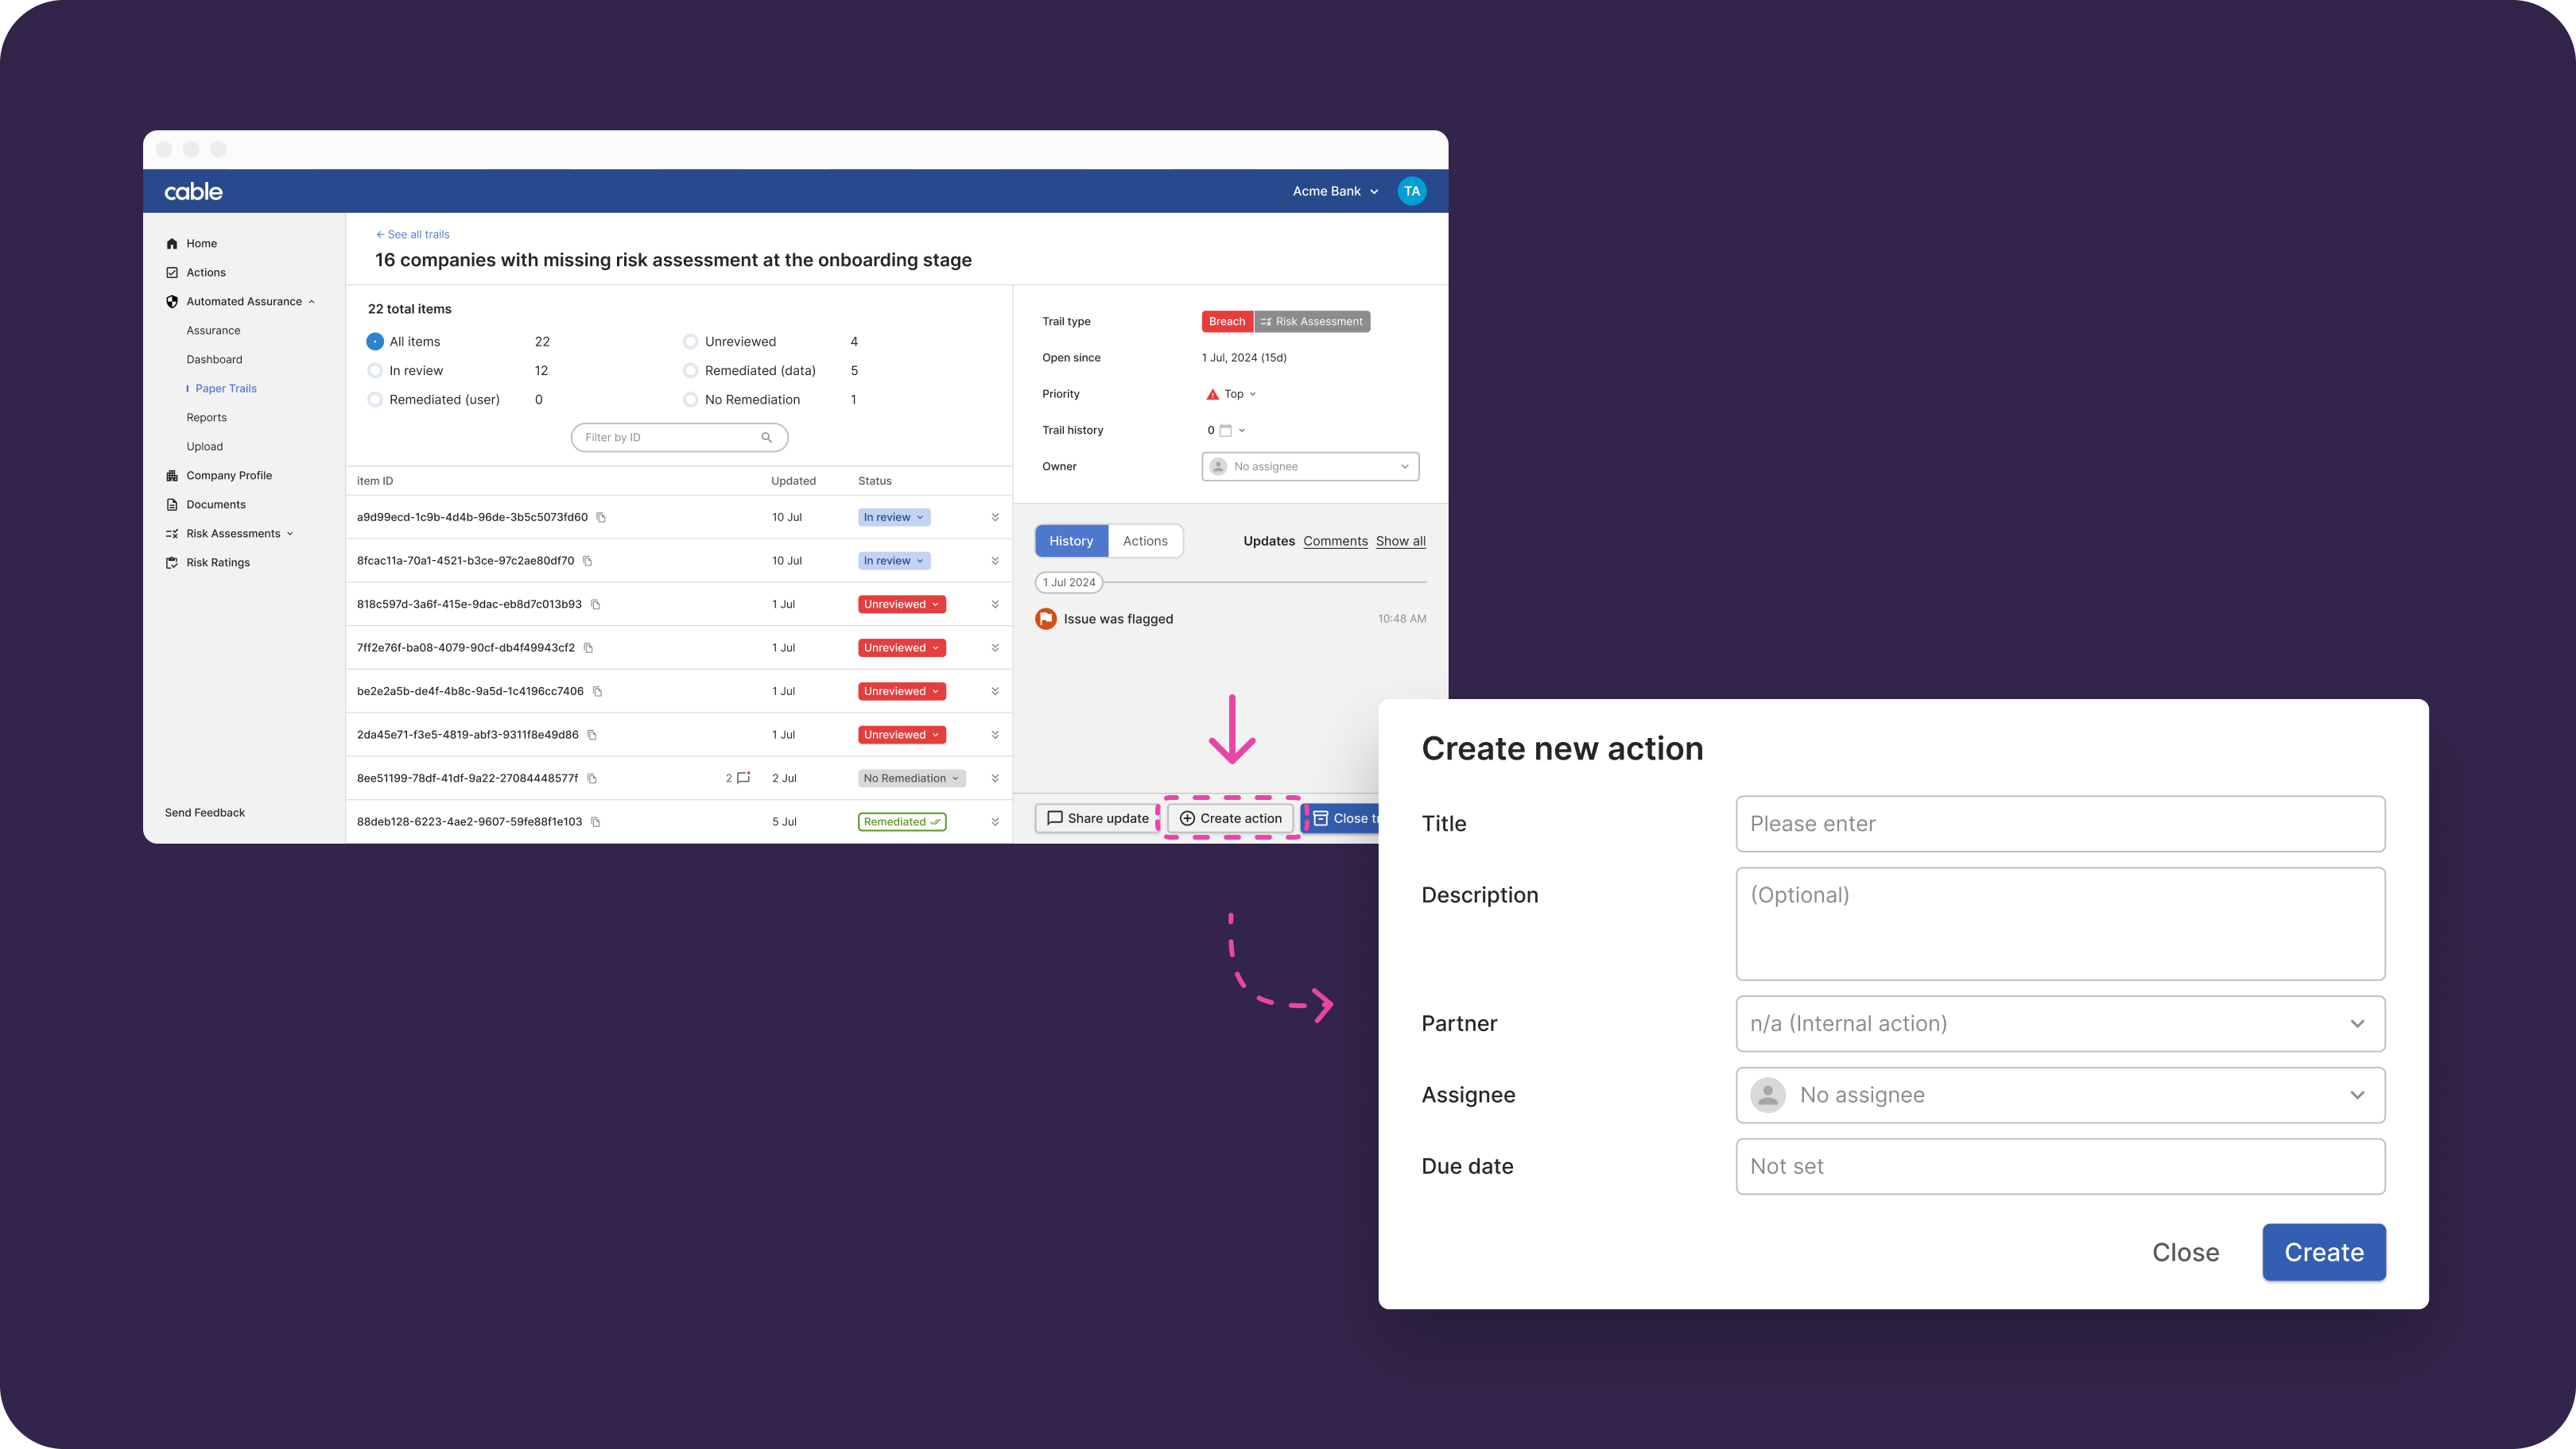Viewport: 2576px width, 1449px height.
Task: Expand the 818c597d row details
Action: (995, 605)
